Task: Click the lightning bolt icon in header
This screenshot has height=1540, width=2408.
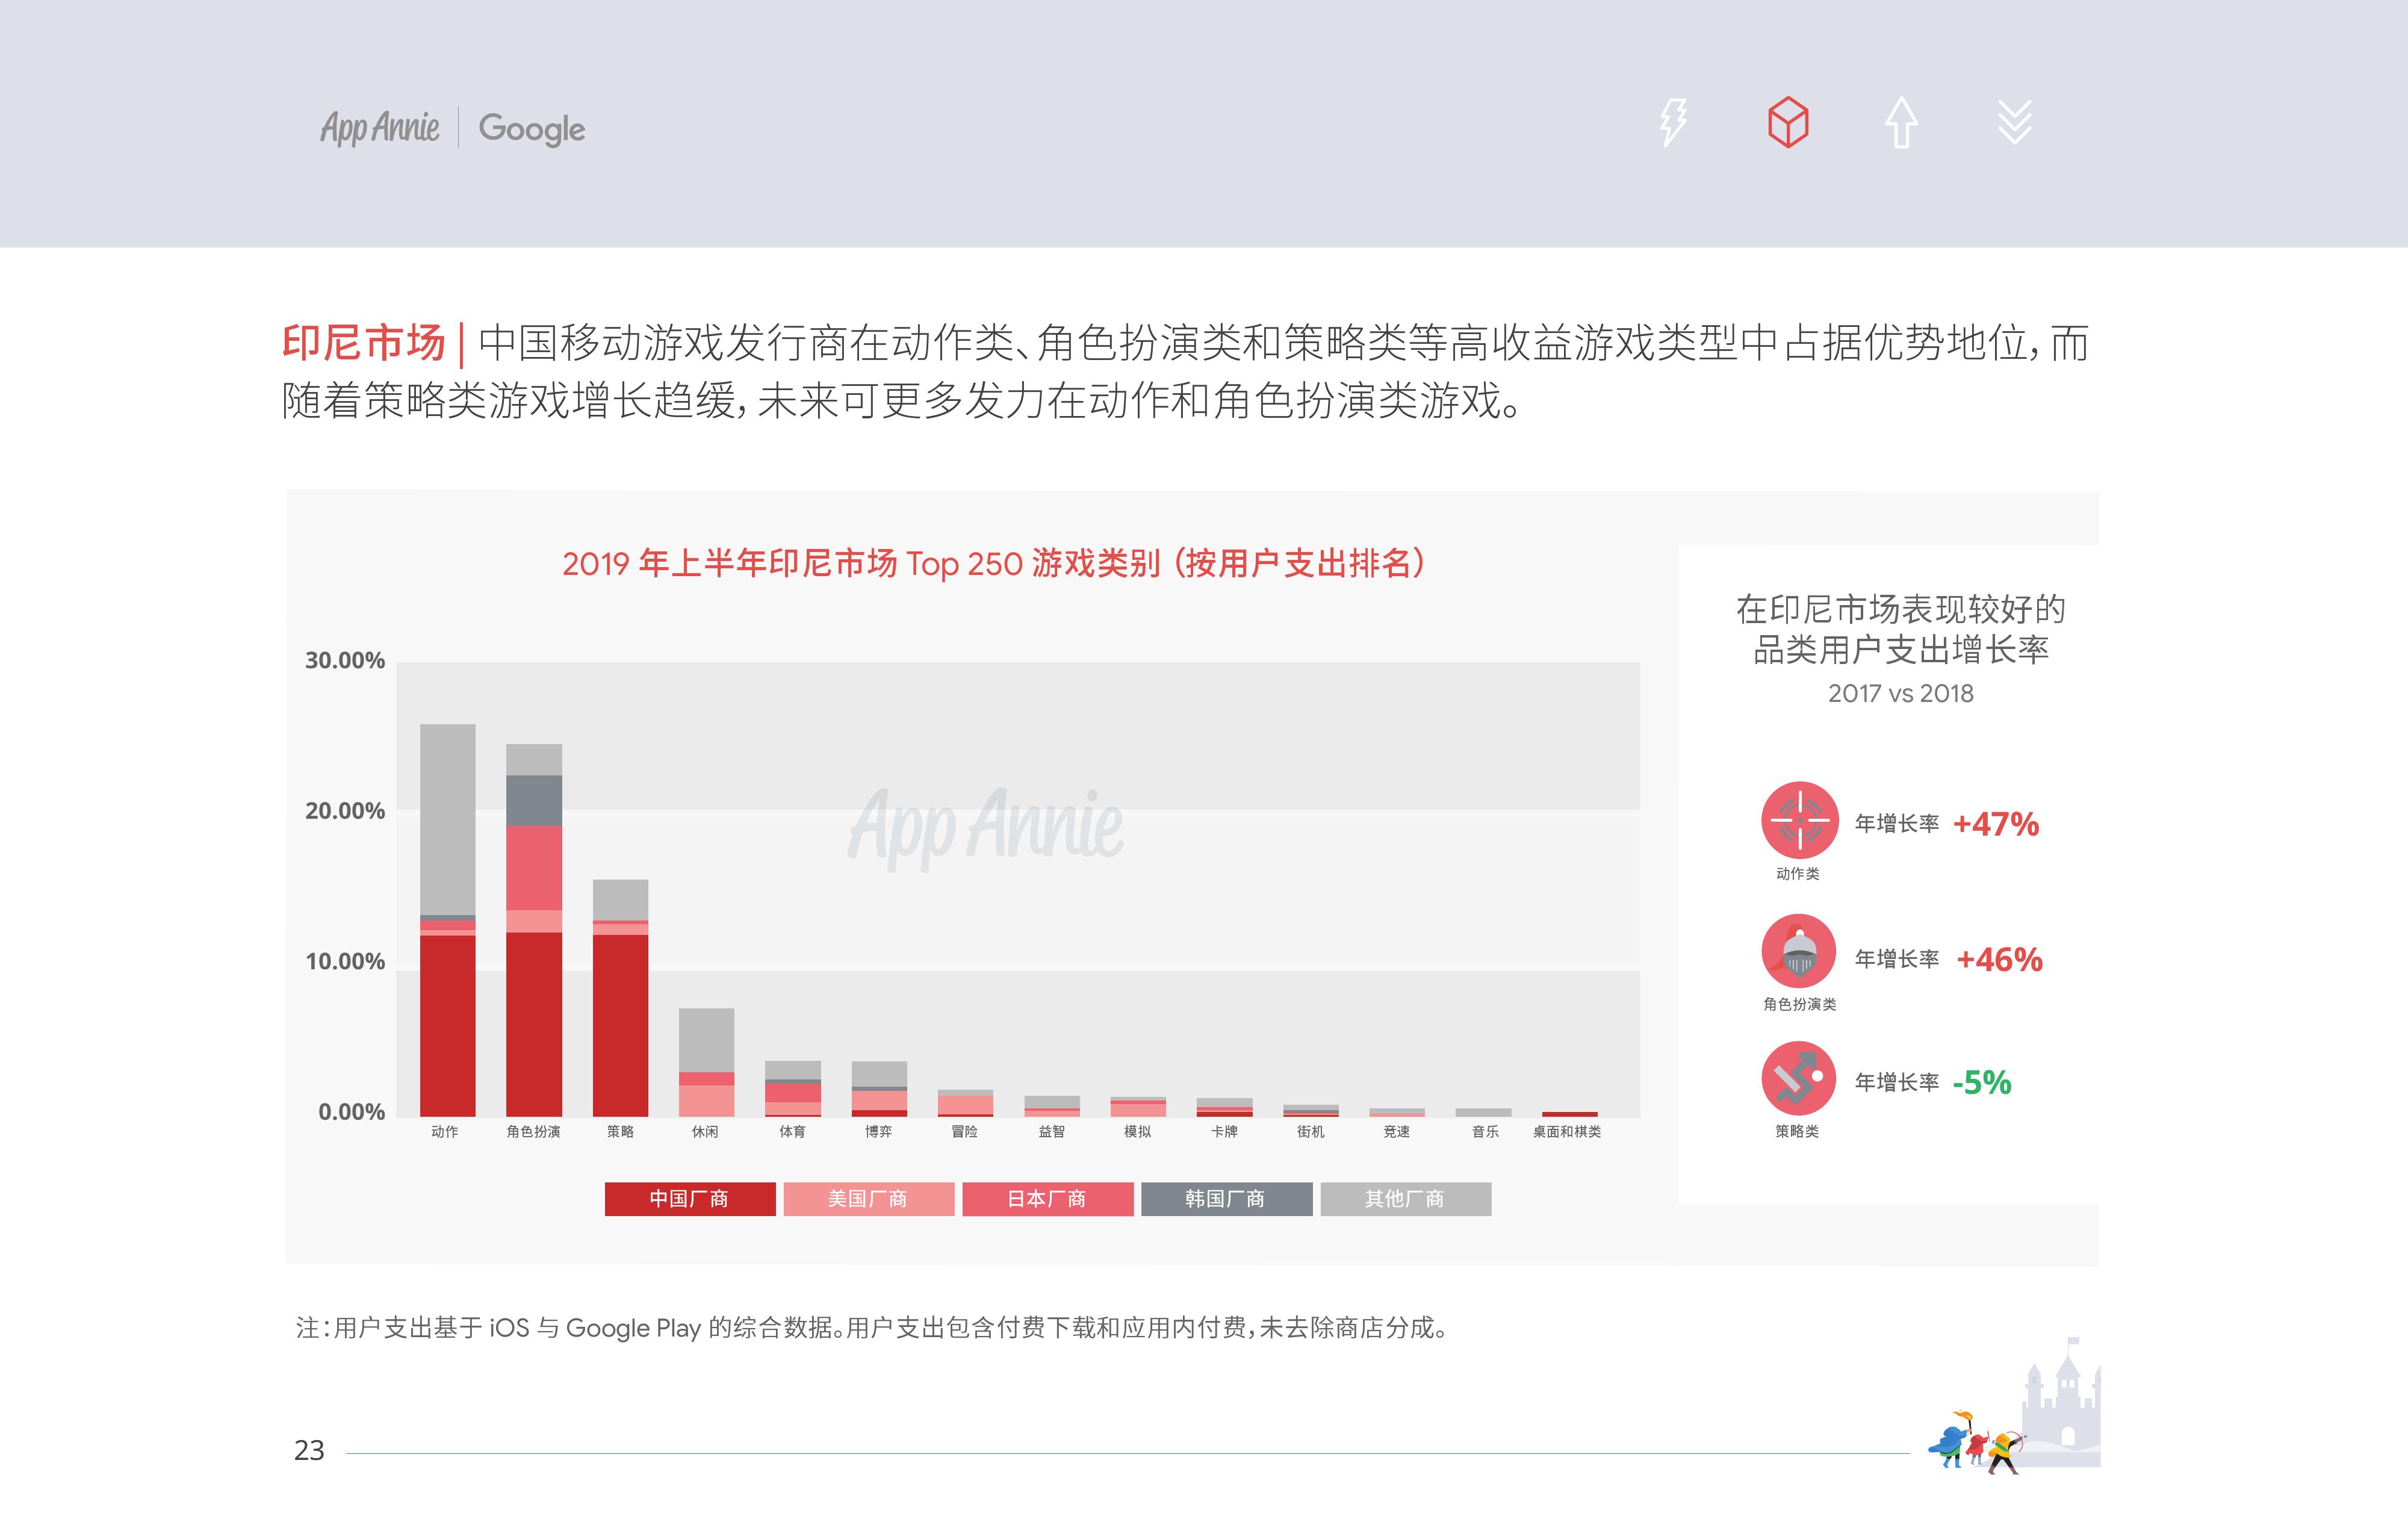Action: 1673,123
